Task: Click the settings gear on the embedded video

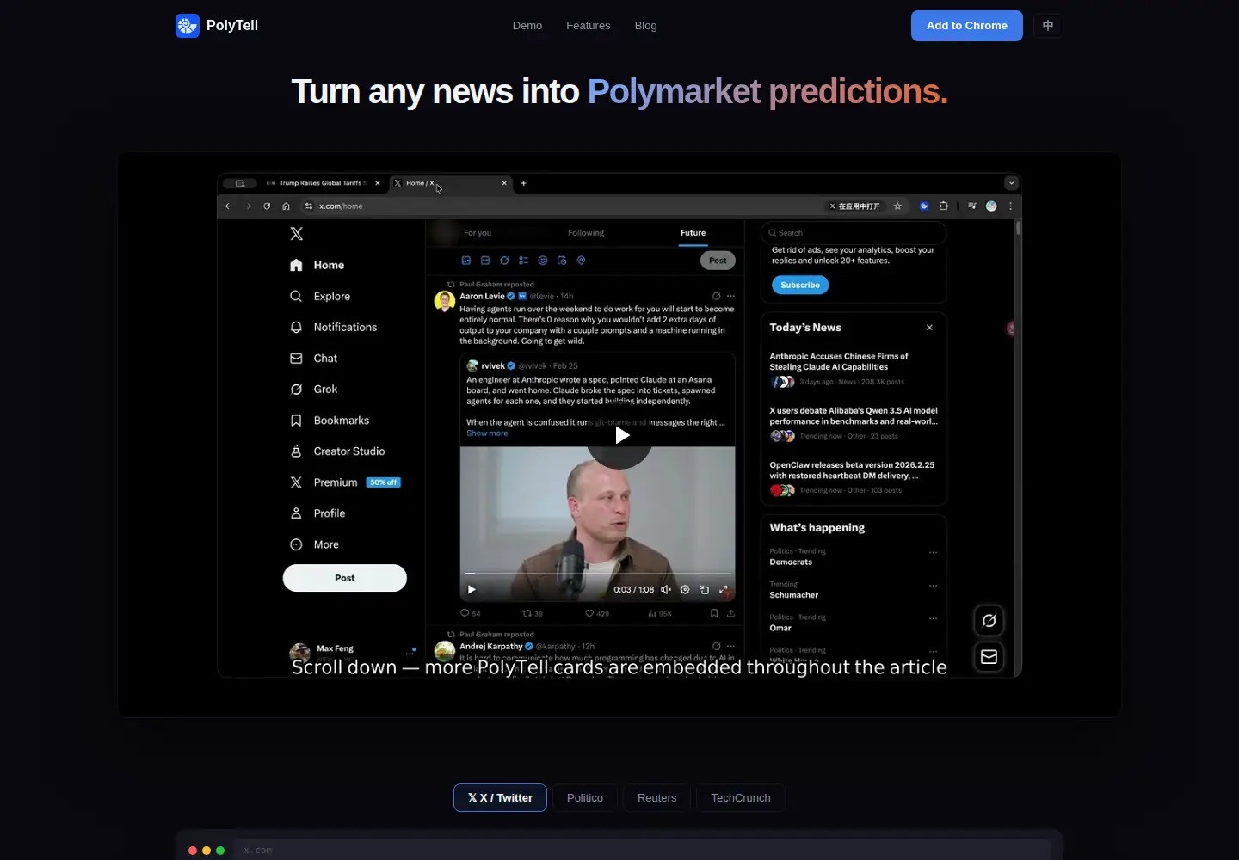Action: click(685, 590)
